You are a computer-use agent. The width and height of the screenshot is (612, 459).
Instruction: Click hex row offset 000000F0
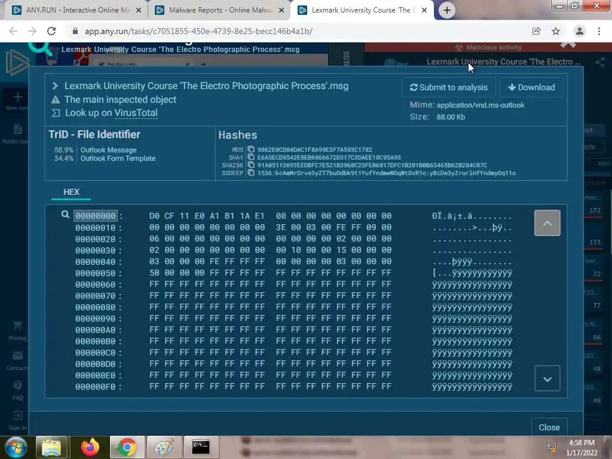click(96, 387)
